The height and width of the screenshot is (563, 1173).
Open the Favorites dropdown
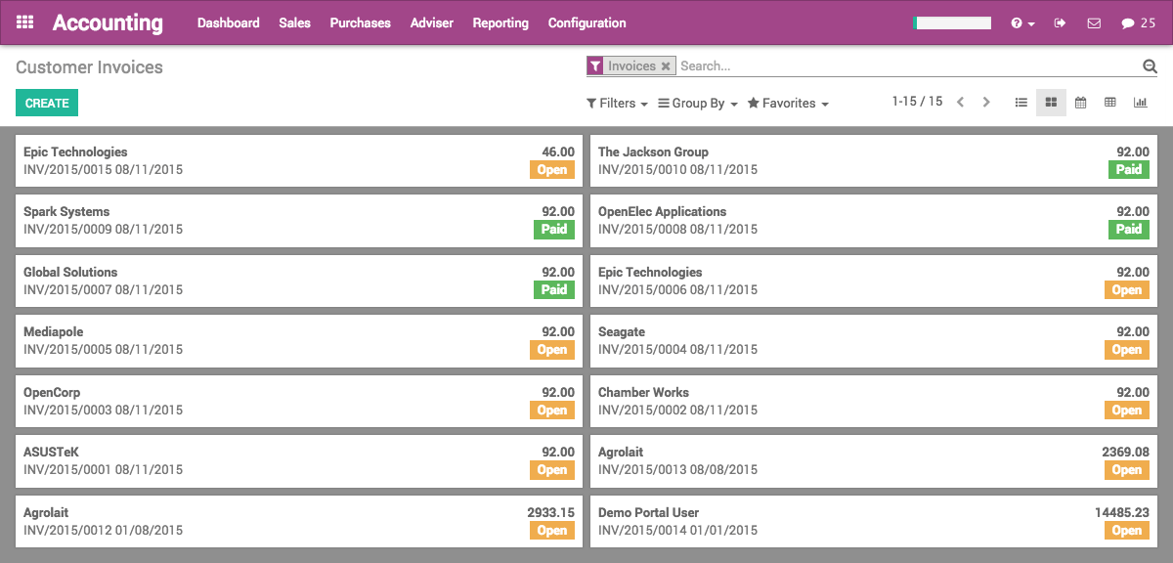point(788,103)
